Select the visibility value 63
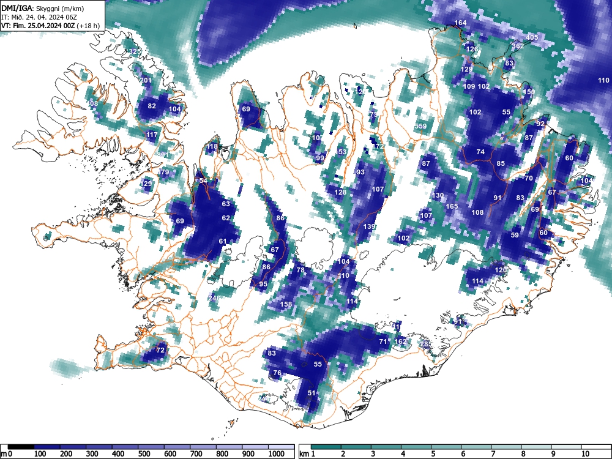Image resolution: width=612 pixels, height=459 pixels. [x=226, y=204]
